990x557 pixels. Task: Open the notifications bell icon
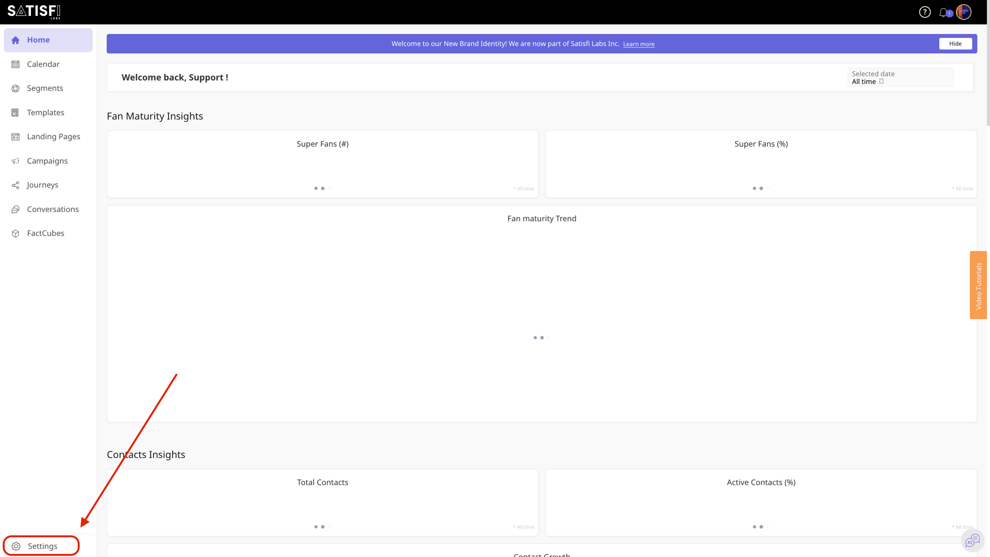[x=943, y=12]
